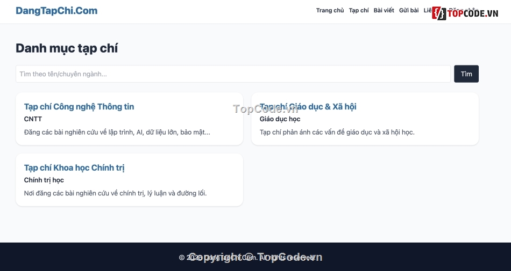Image resolution: width=511 pixels, height=271 pixels.
Task: Open the Bài viết nav item
Action: point(384,10)
